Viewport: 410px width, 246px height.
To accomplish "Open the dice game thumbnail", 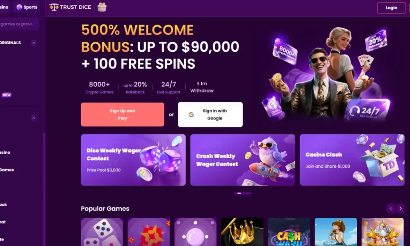I will click(x=102, y=232).
